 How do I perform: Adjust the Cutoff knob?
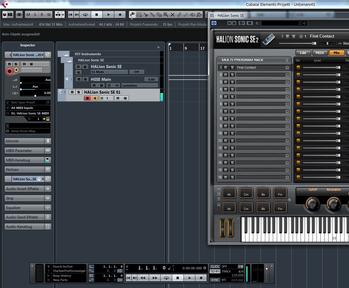pos(312,203)
